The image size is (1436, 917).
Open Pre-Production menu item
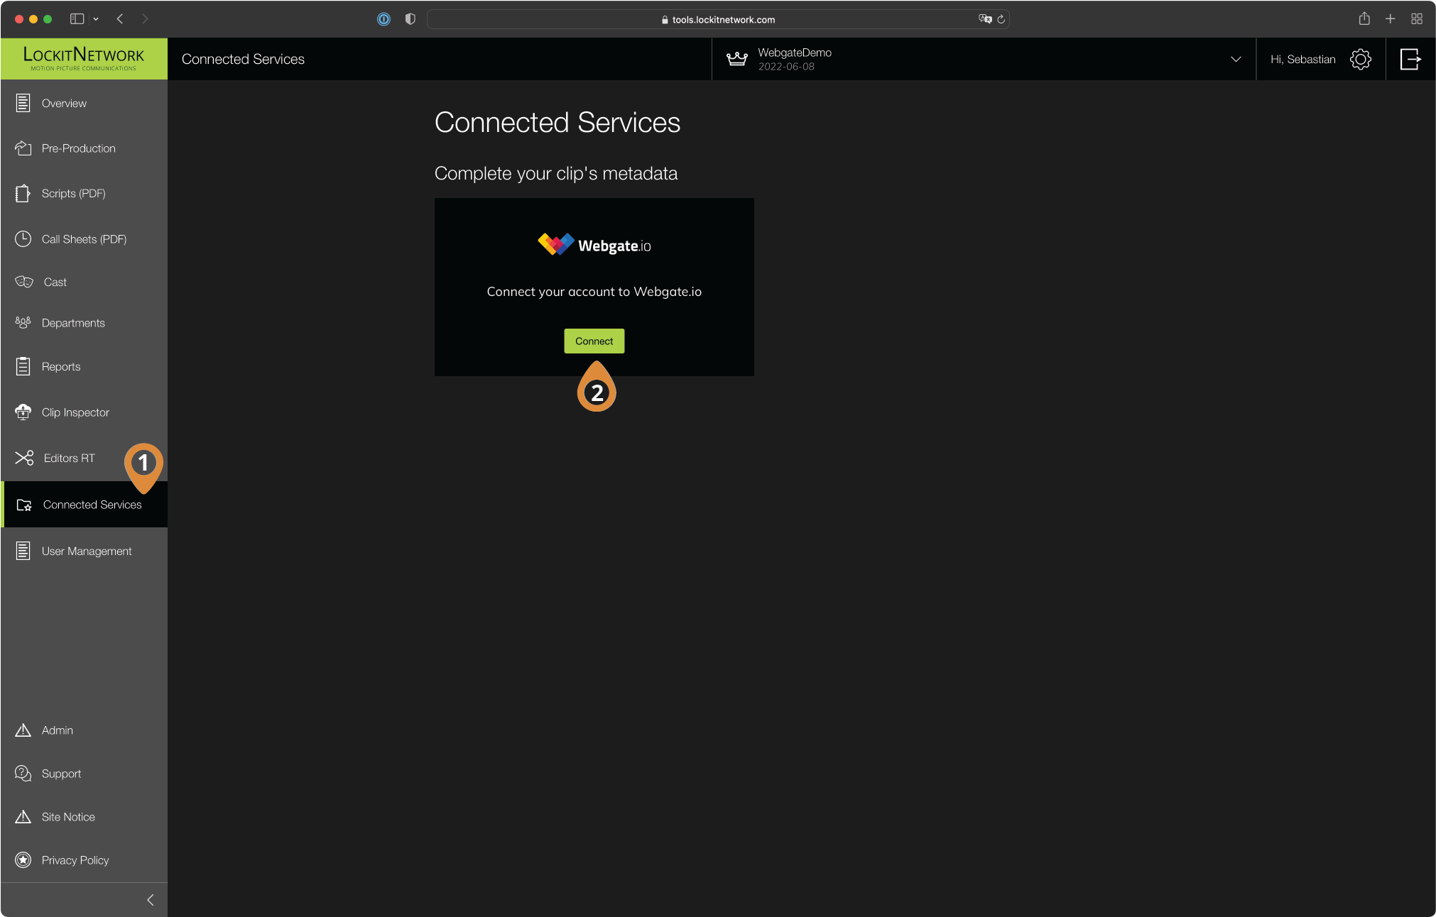(84, 148)
